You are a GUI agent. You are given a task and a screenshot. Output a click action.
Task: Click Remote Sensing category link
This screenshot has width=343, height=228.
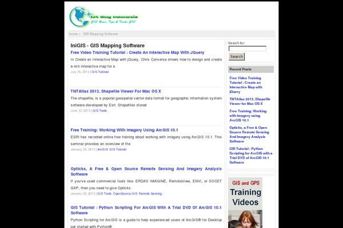coord(150,194)
